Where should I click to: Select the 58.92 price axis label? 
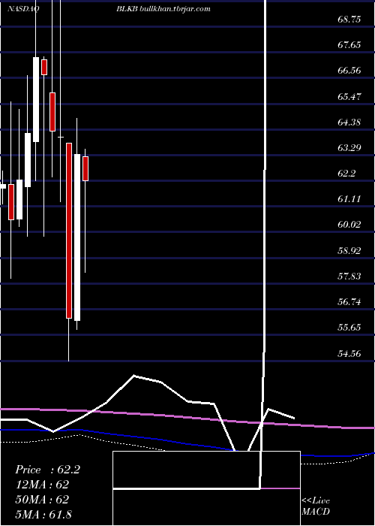349,250
